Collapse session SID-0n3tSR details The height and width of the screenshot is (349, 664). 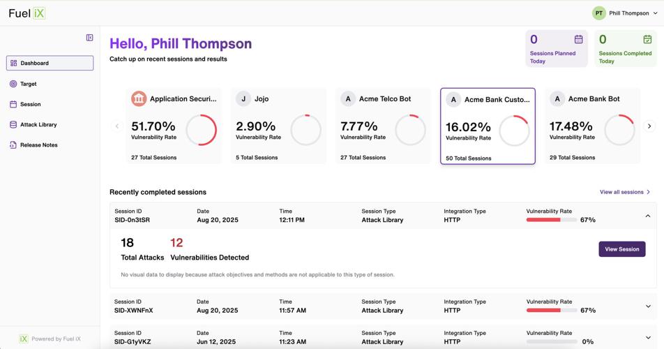point(647,216)
